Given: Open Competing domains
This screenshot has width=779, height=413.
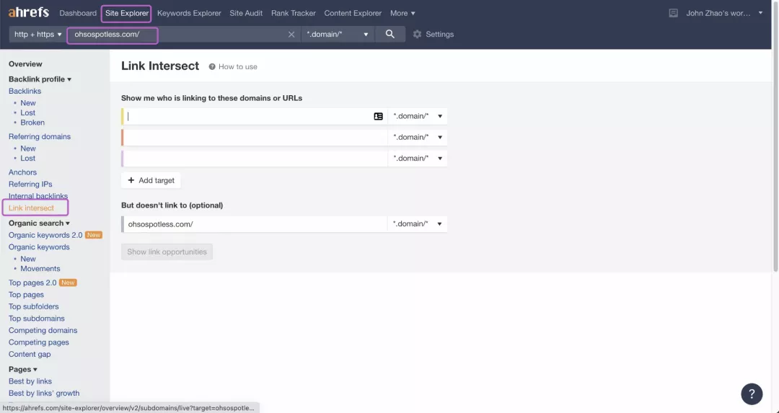Looking at the screenshot, I should pos(43,330).
